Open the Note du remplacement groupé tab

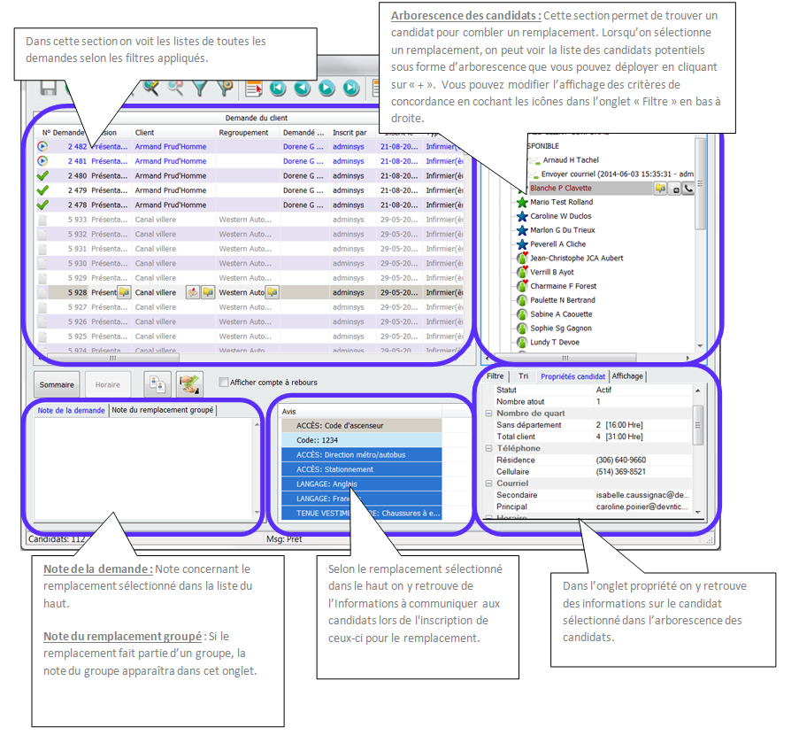162,411
